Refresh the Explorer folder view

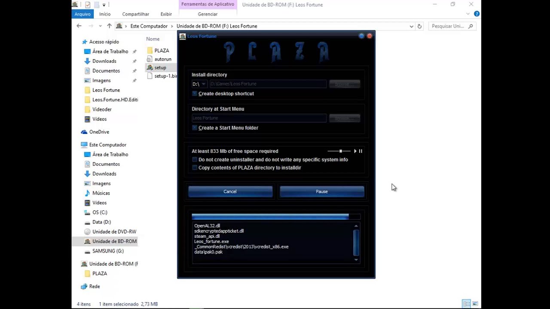[x=419, y=26]
